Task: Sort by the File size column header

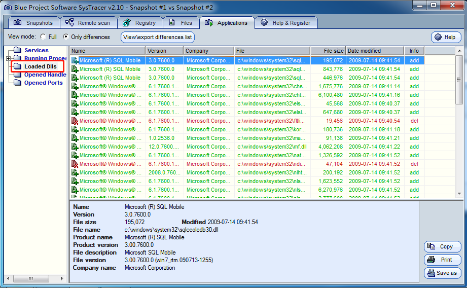Action: tap(328, 51)
